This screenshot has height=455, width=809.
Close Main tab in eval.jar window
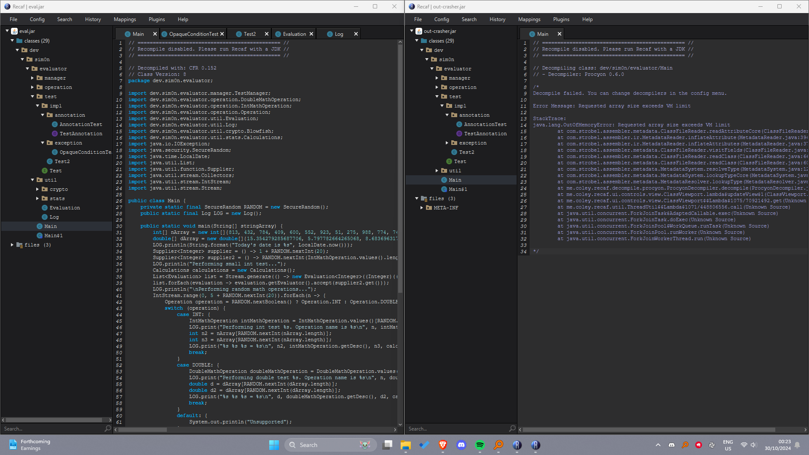[155, 34]
